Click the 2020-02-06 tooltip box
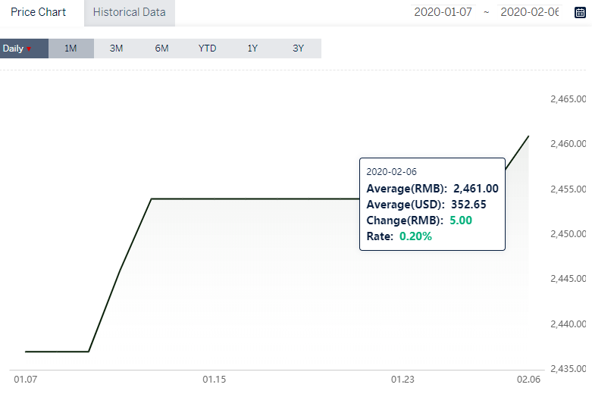This screenshot has height=394, width=592. (x=432, y=204)
